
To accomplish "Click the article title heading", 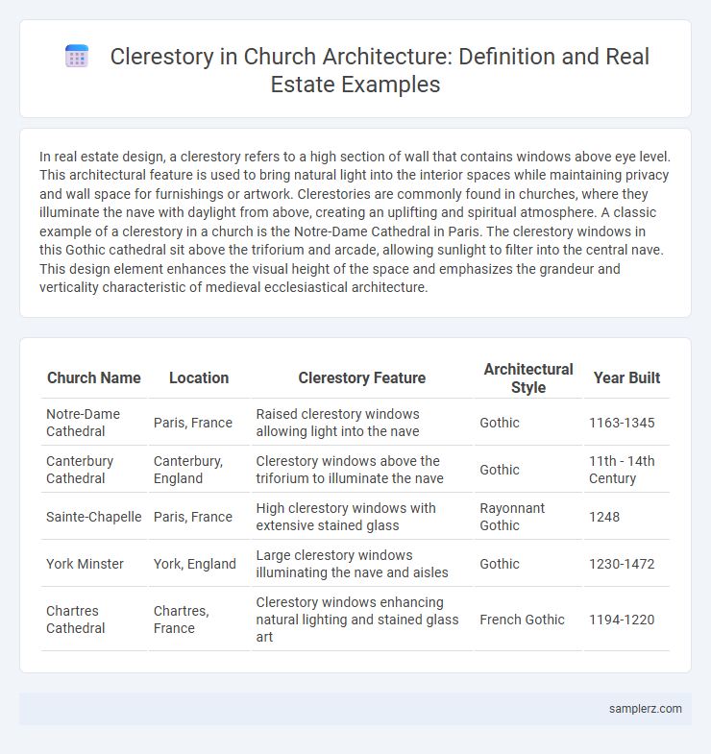I will point(380,70).
